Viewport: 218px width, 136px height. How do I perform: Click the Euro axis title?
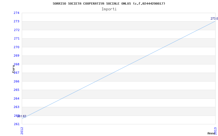click(13, 69)
